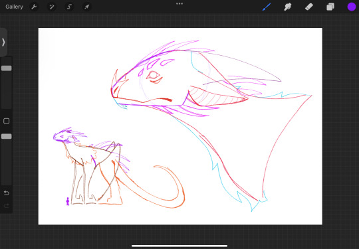Open the purple active color picker
This screenshot has width=359, height=249.
pos(352,7)
